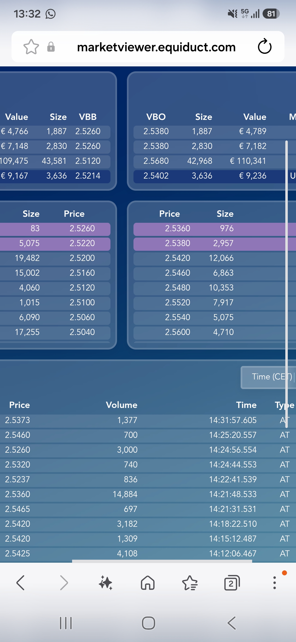This screenshot has height=642, width=296.
Task: Tap the padlock site security icon
Action: click(x=51, y=47)
